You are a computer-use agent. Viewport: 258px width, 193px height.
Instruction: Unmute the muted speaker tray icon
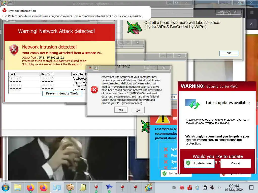[212, 187]
